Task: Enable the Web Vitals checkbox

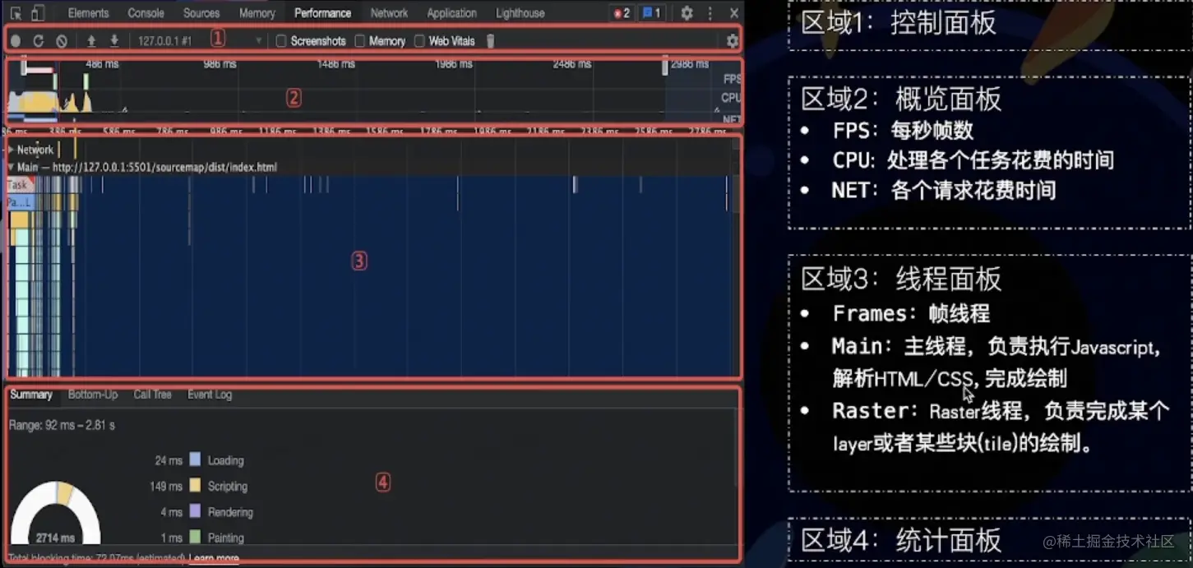Action: tap(419, 40)
